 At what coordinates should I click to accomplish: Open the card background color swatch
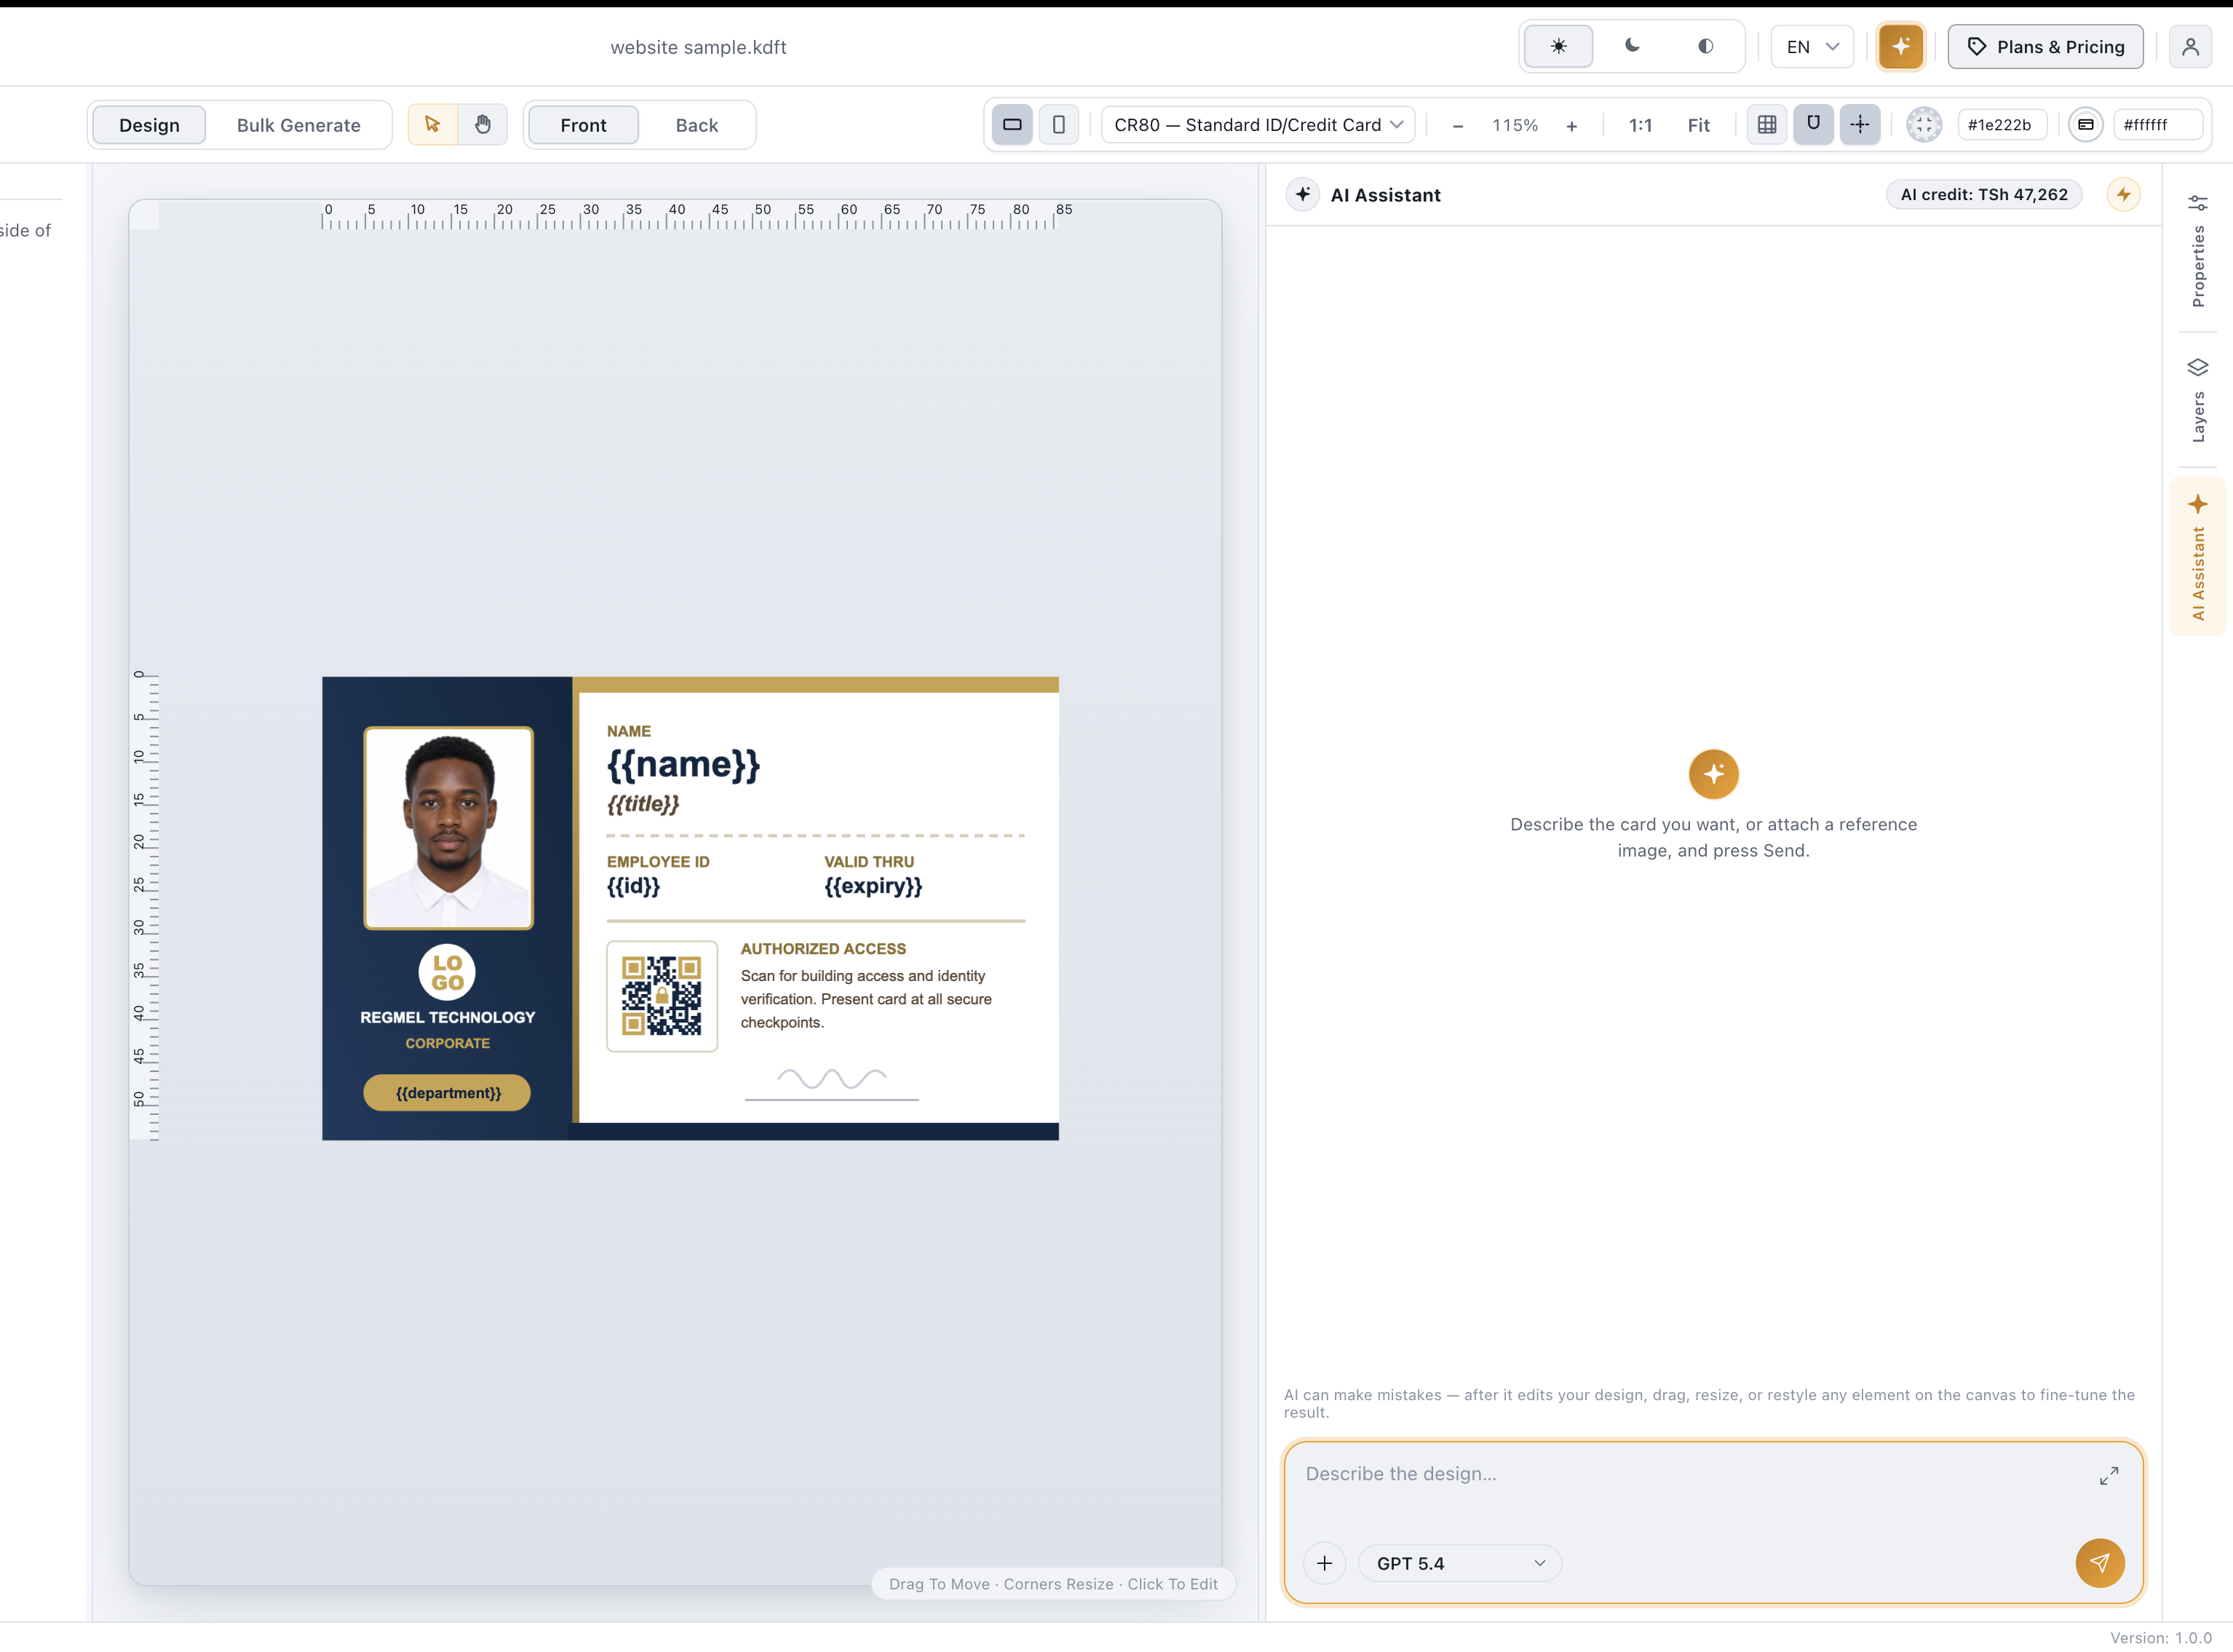(x=2085, y=125)
